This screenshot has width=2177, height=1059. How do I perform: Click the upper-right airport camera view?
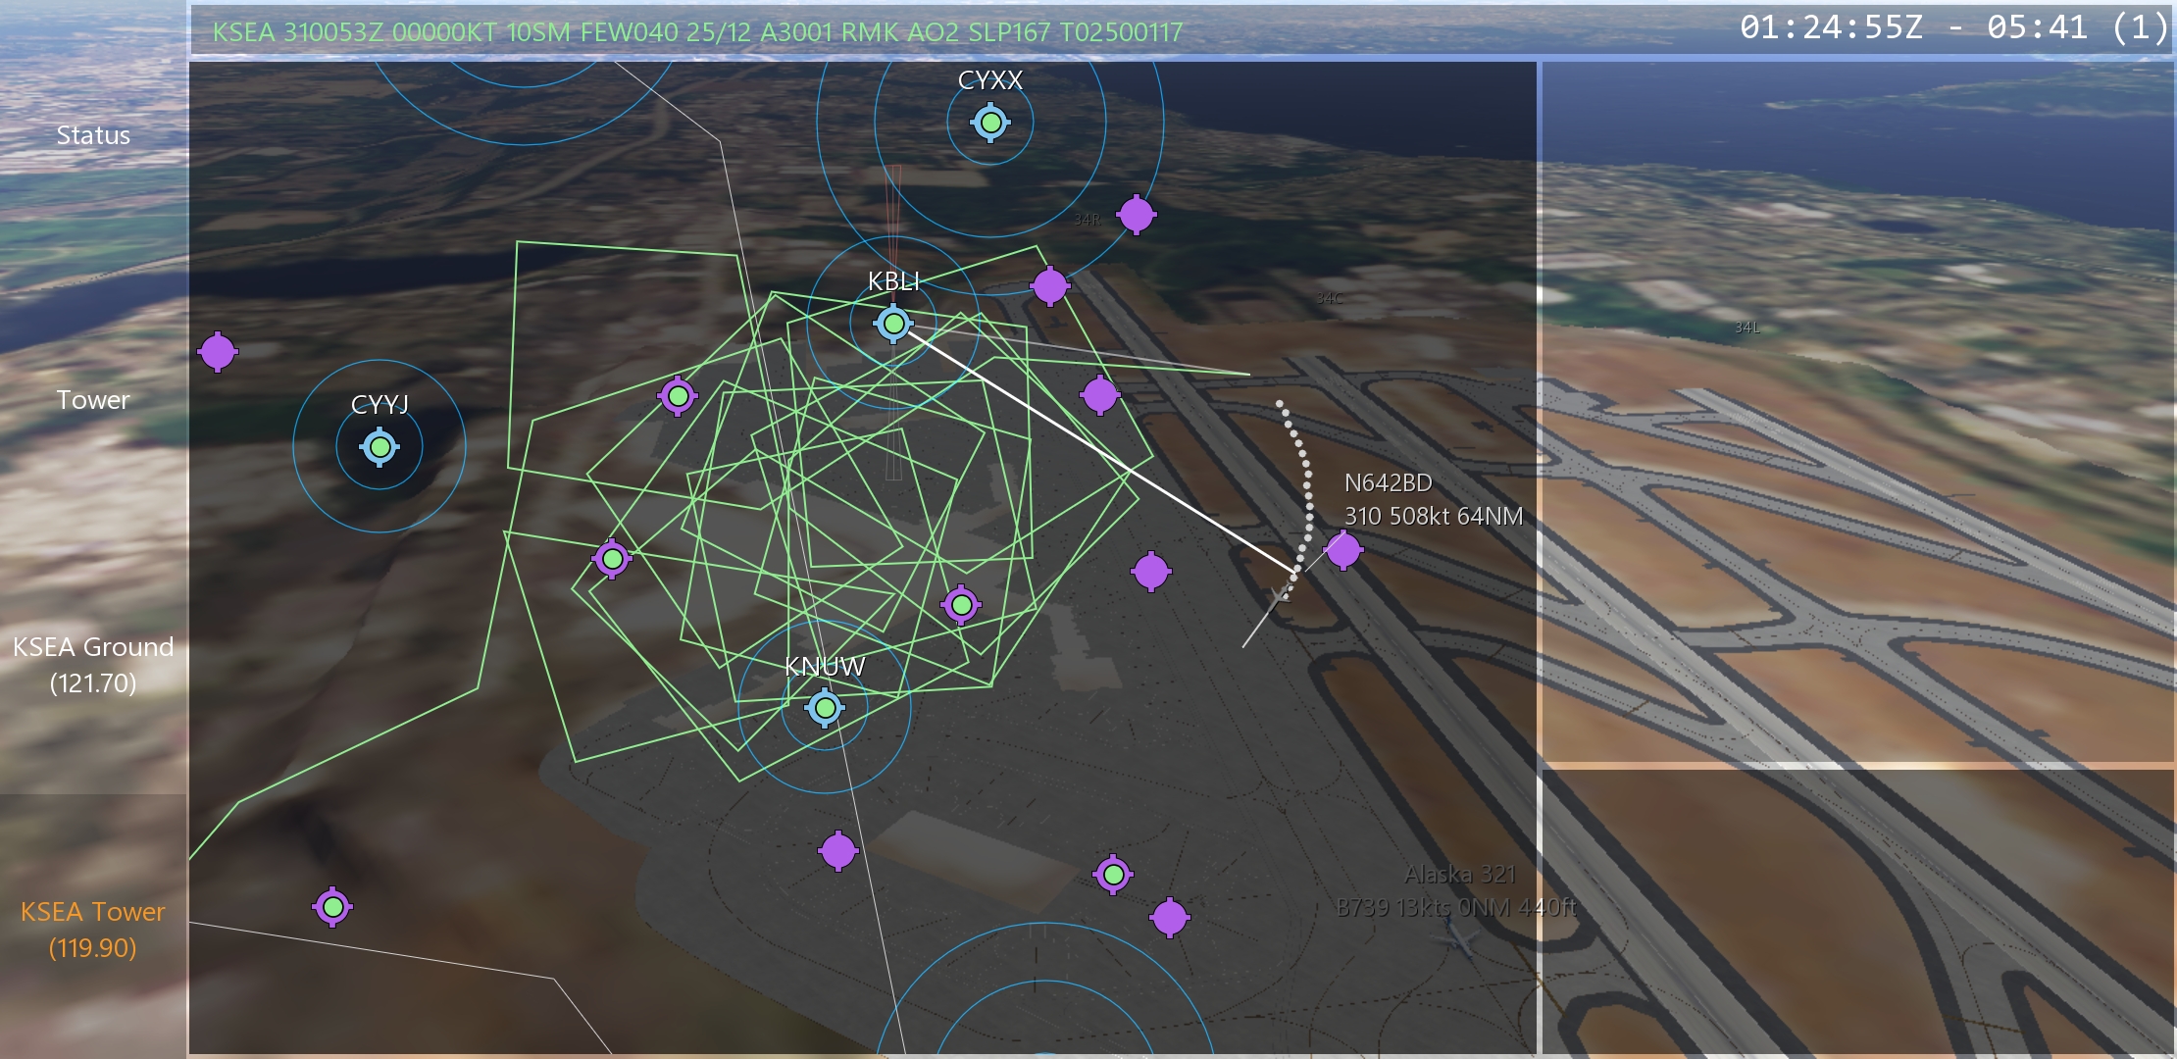click(1857, 412)
